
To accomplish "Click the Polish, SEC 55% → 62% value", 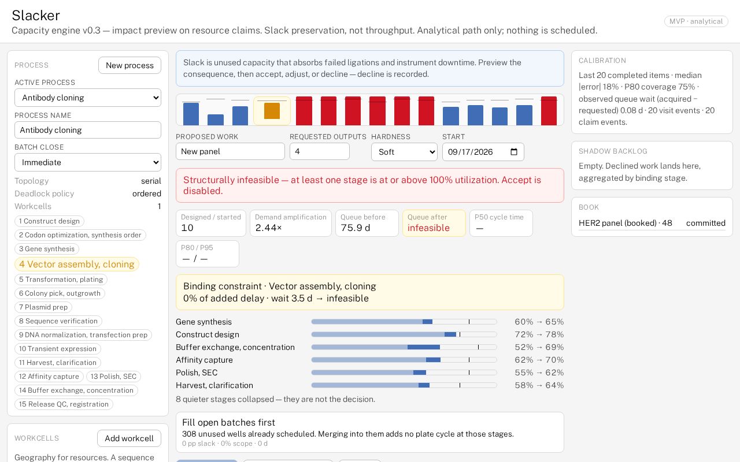I will tap(539, 372).
